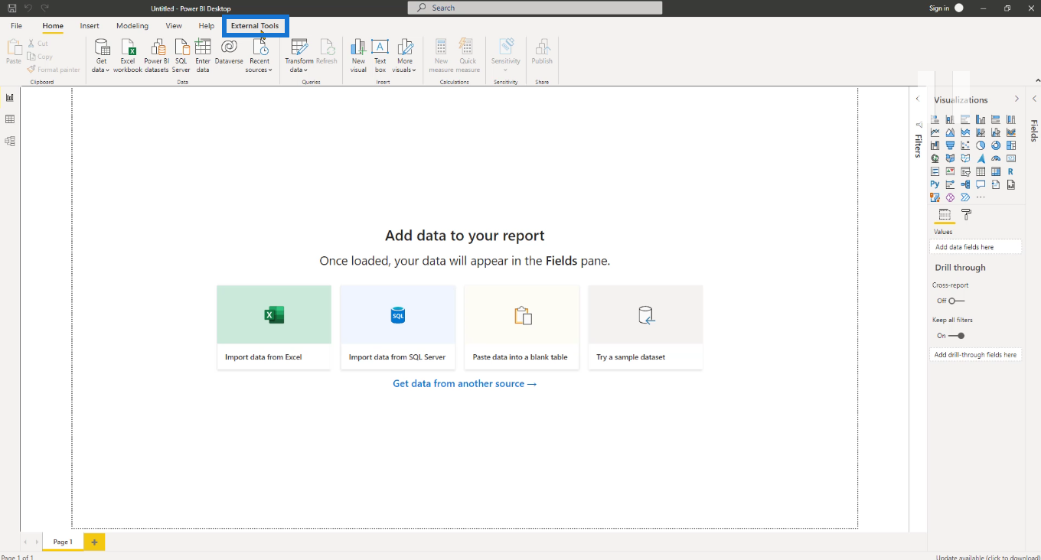Switch to Model view in left sidebar
This screenshot has width=1041, height=560.
10,141
